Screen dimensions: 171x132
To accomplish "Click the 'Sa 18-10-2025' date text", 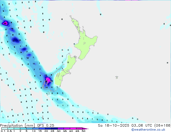I will pyautogui.click(x=114, y=126).
